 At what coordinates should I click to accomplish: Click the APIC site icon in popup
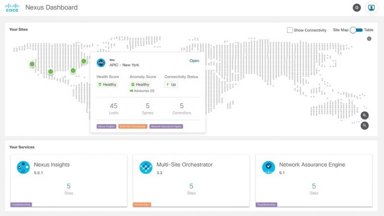tap(101, 63)
